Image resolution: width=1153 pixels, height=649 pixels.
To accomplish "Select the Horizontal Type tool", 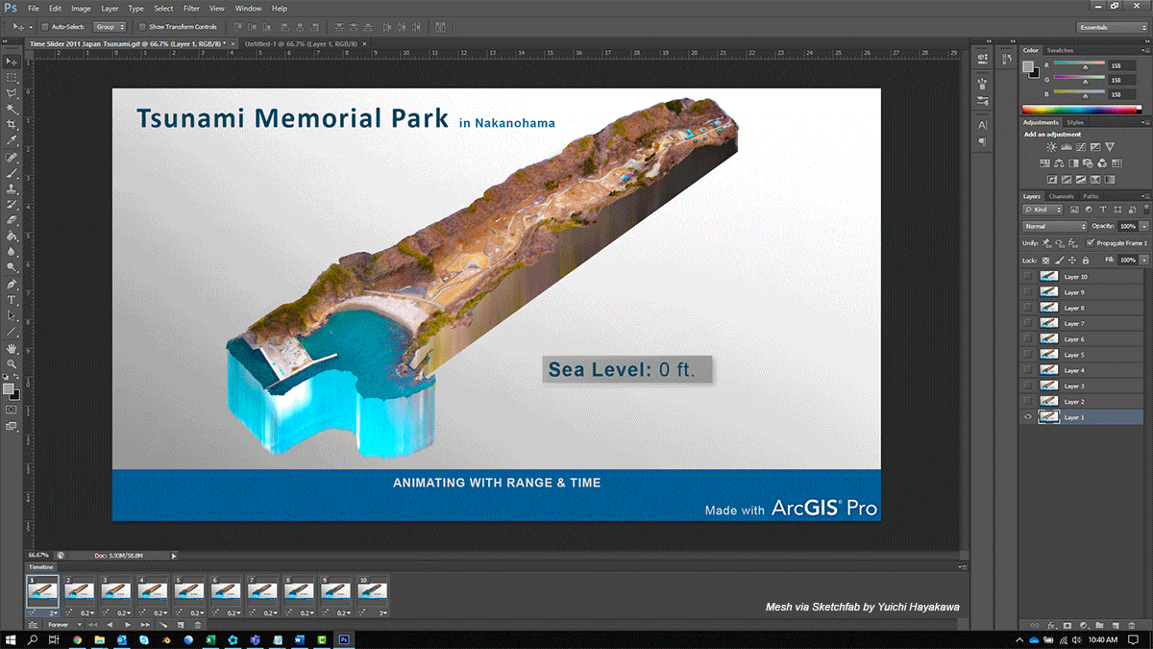I will click(x=12, y=300).
